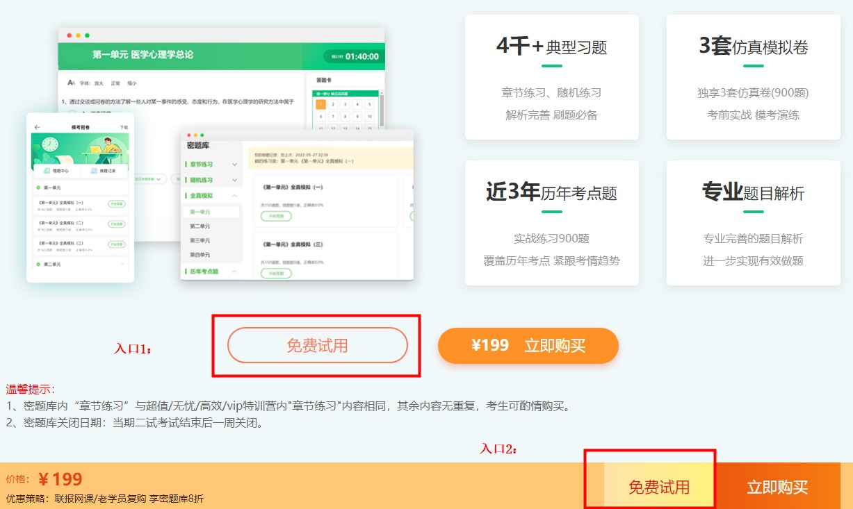Start 《第一单元》全真模拟（一）with 开始答题

pos(276,216)
